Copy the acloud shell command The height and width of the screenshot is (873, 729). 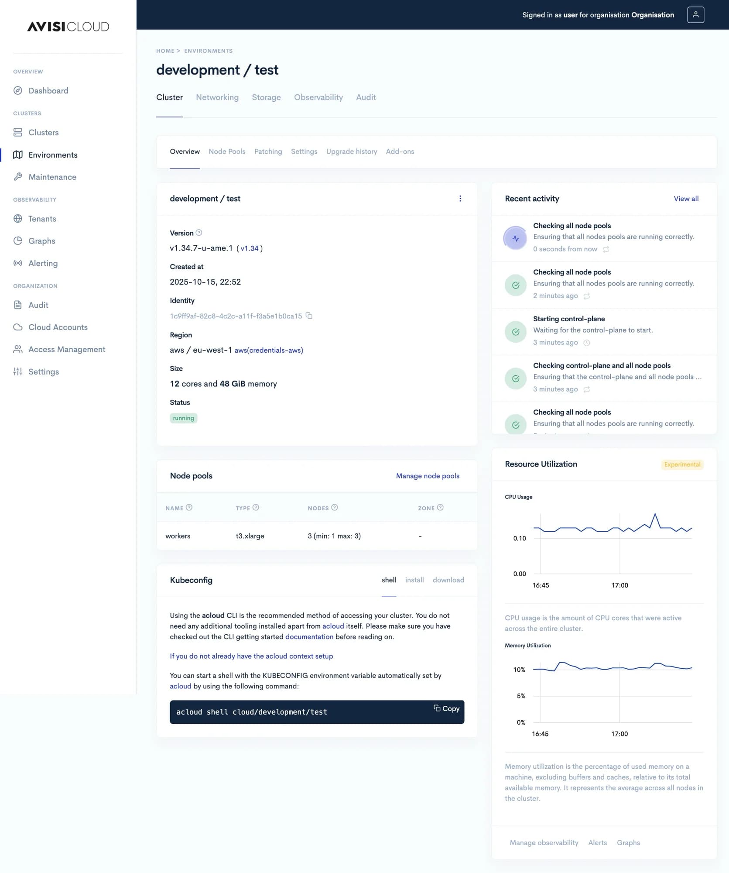(x=447, y=708)
